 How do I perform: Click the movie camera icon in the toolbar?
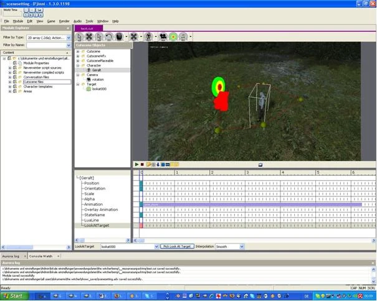point(163,37)
